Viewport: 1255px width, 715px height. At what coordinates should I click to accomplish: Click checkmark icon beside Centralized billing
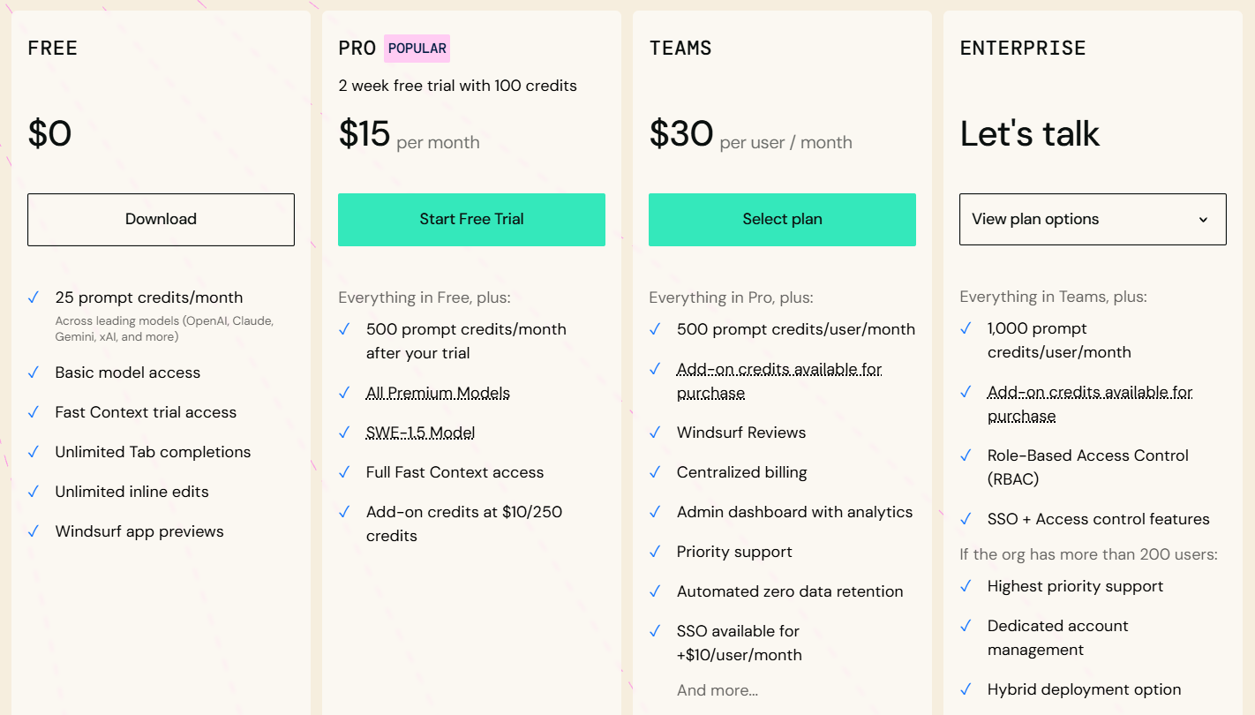point(655,472)
